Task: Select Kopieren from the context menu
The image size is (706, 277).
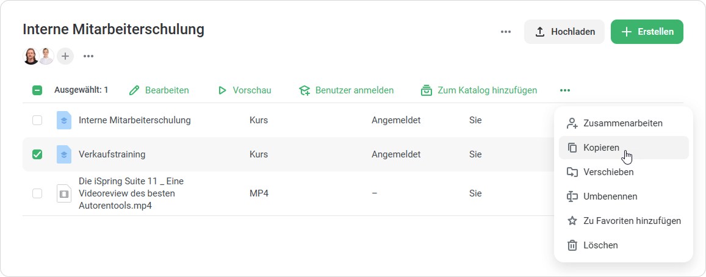Action: pyautogui.click(x=601, y=148)
